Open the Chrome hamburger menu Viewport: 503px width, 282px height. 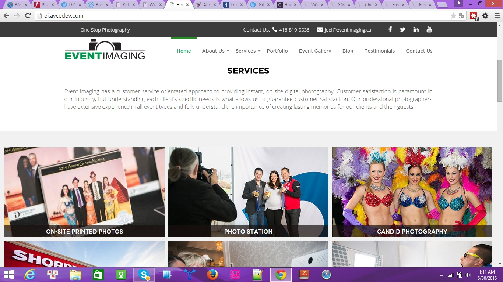(x=496, y=16)
